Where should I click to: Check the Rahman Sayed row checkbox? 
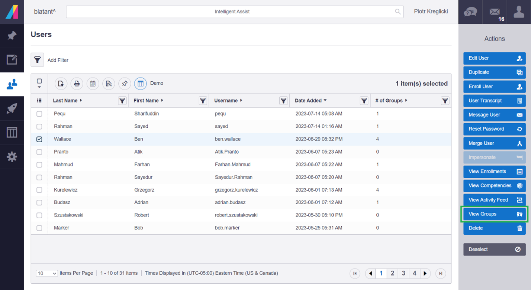(39, 127)
